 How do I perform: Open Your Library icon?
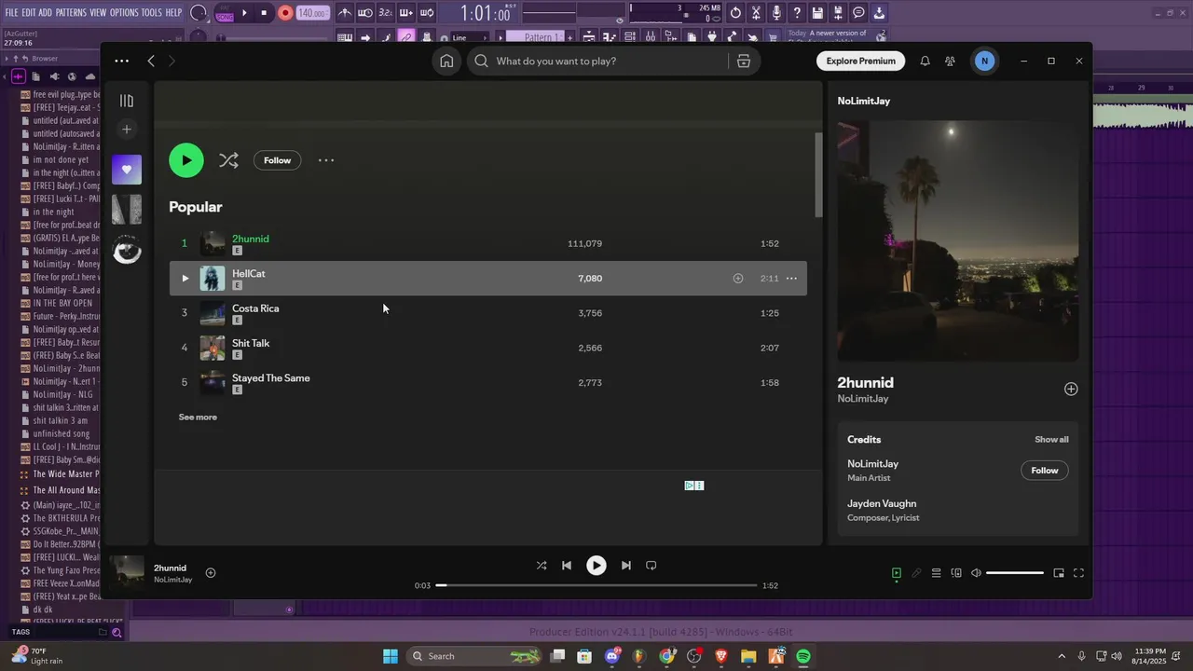pyautogui.click(x=127, y=101)
